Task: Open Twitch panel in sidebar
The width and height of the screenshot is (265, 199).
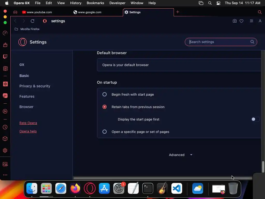Action: (x=5, y=56)
